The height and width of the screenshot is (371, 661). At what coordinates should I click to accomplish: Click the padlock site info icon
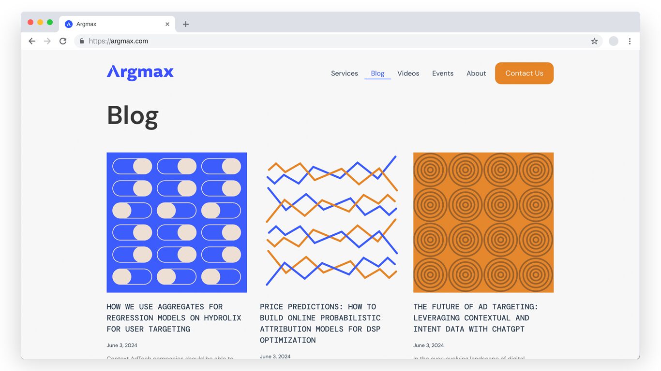81,41
